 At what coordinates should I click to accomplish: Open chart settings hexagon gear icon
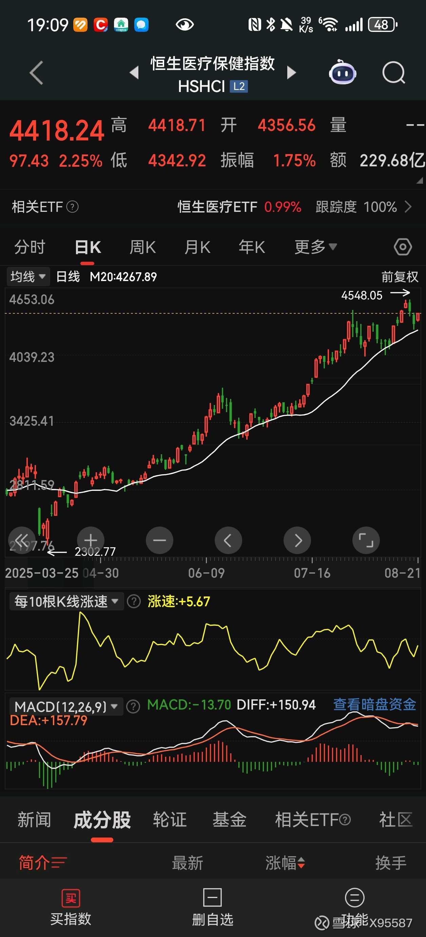tap(403, 247)
